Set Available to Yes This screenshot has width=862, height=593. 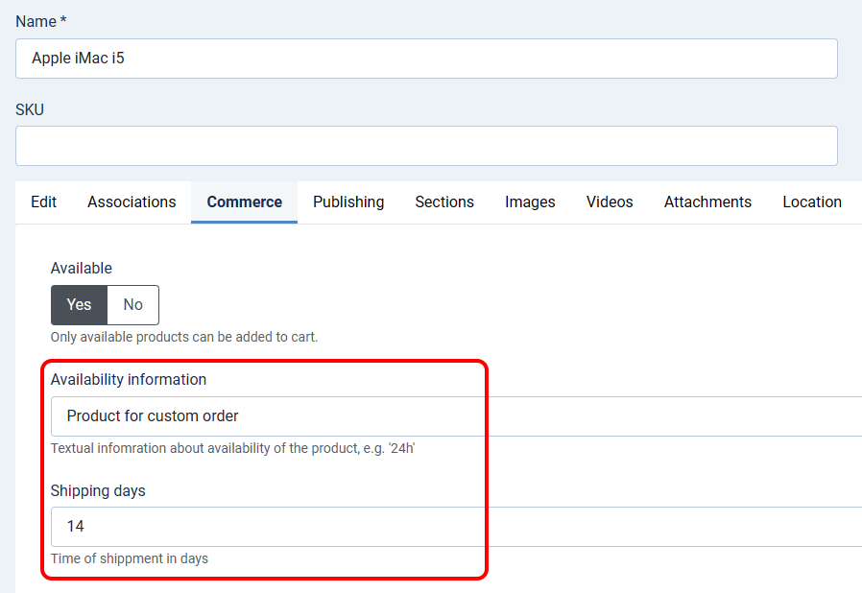point(79,305)
